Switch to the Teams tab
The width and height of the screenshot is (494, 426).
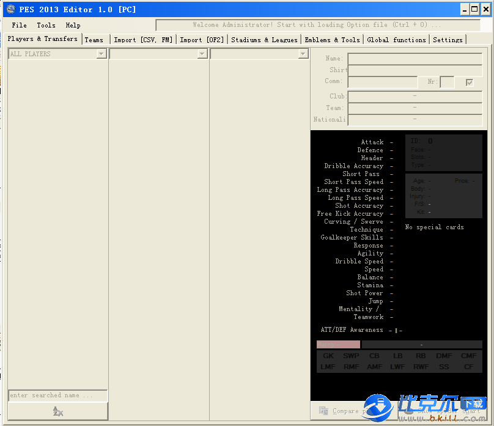(94, 40)
